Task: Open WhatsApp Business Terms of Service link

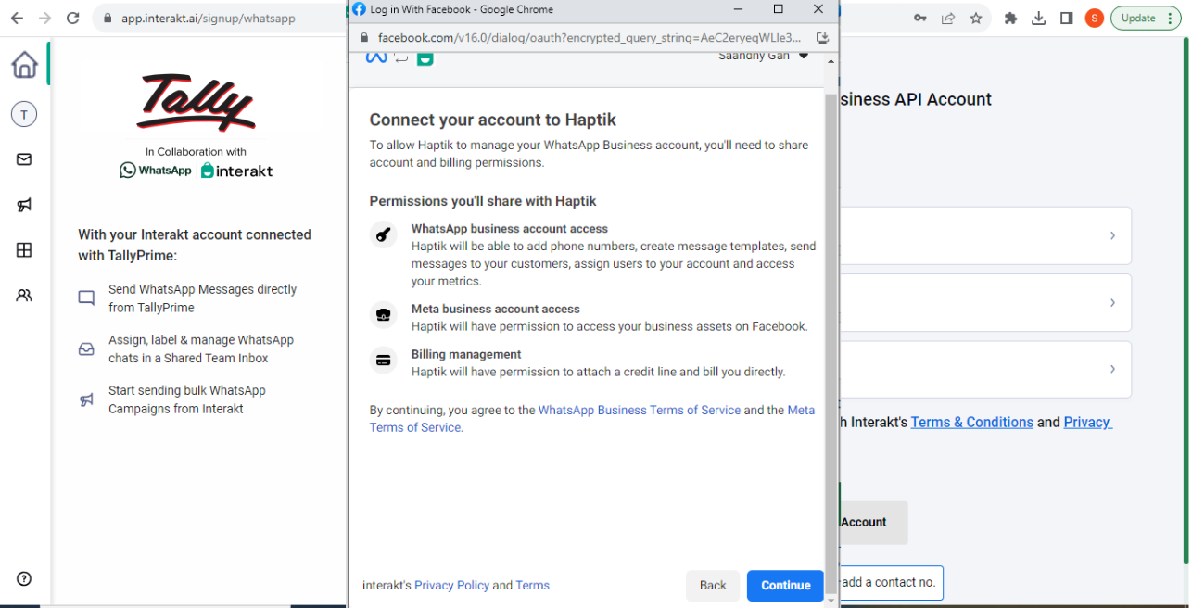Action: click(x=640, y=410)
